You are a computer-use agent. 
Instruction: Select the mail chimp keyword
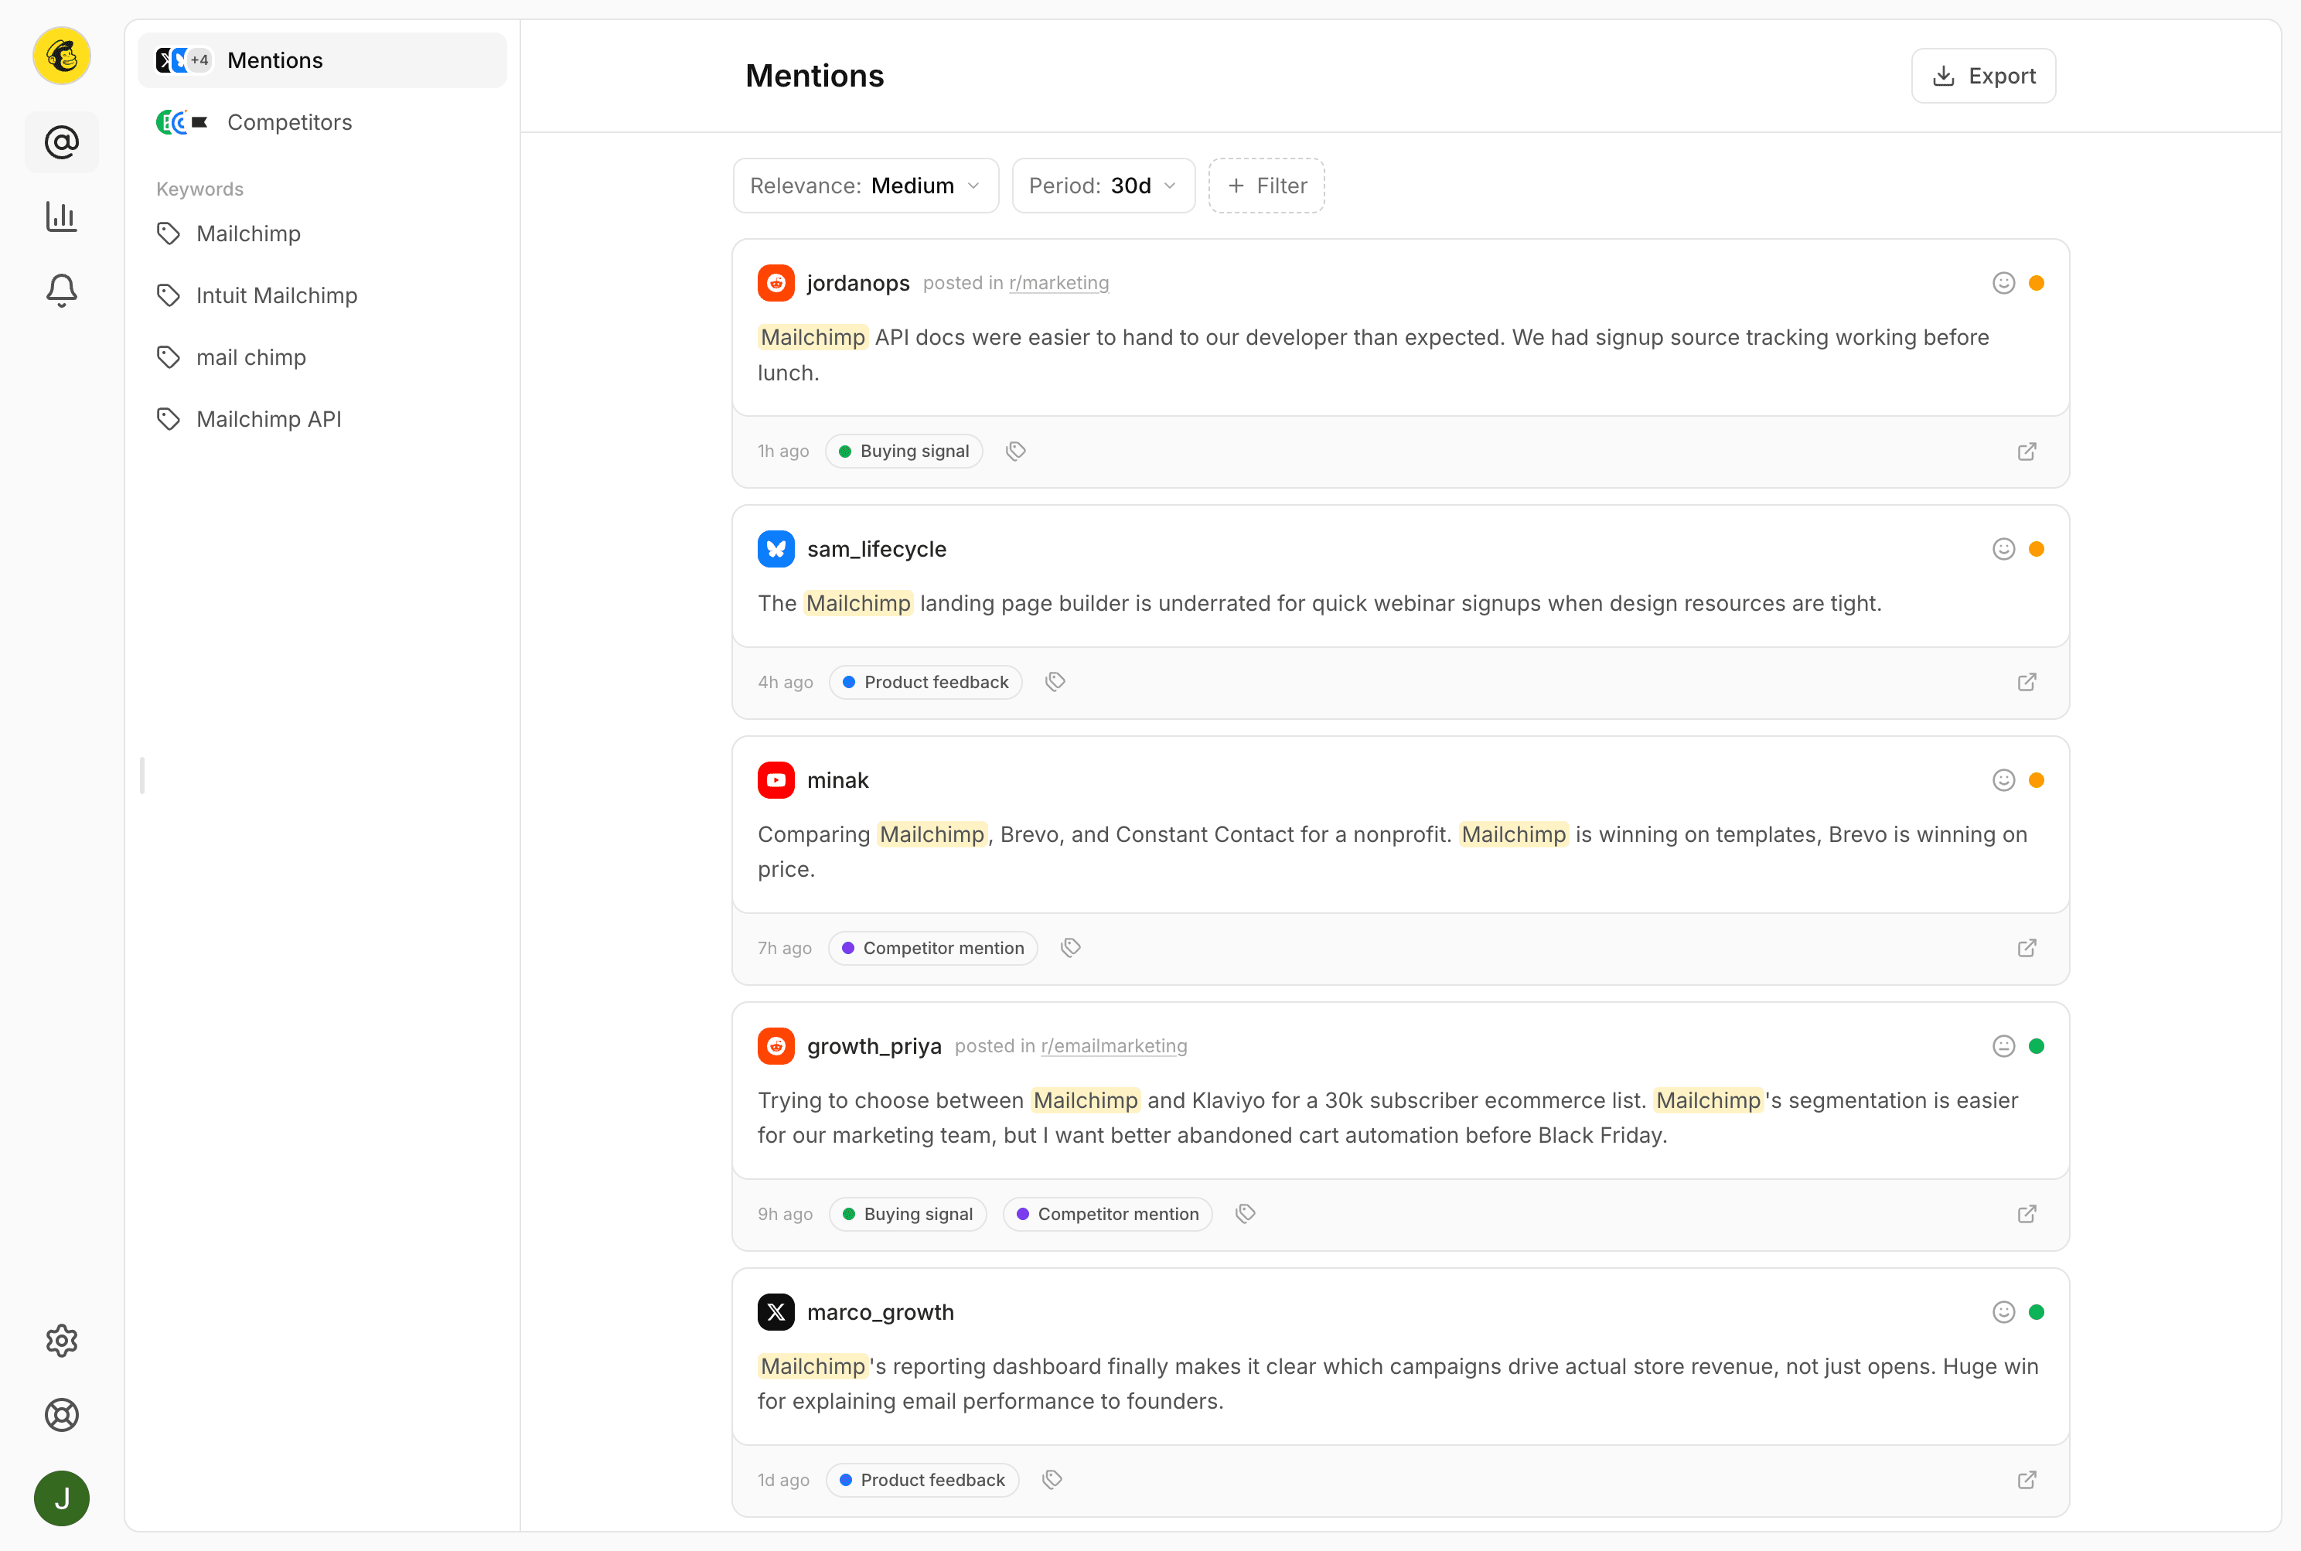[322, 357]
